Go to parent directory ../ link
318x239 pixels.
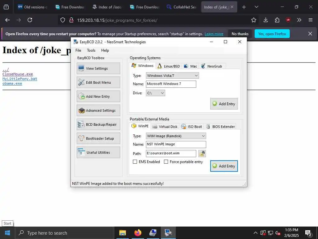(x=6, y=69)
